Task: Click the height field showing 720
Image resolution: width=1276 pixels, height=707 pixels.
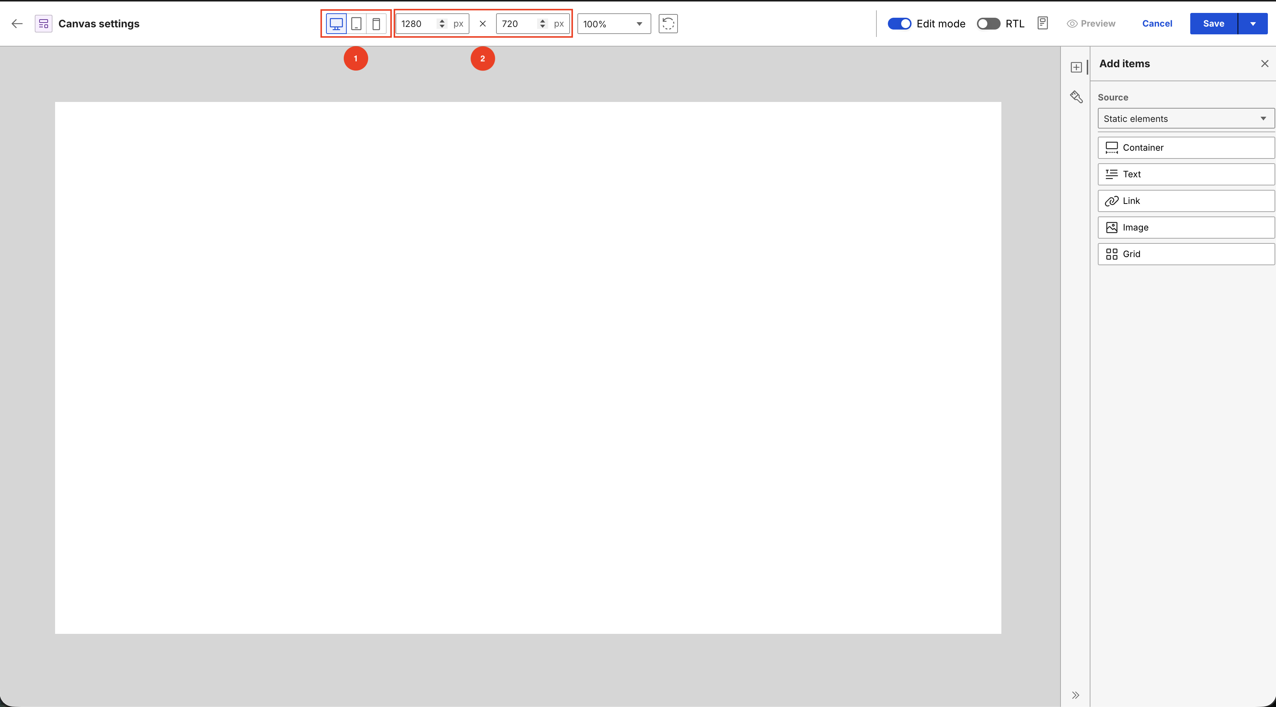Action: click(533, 23)
